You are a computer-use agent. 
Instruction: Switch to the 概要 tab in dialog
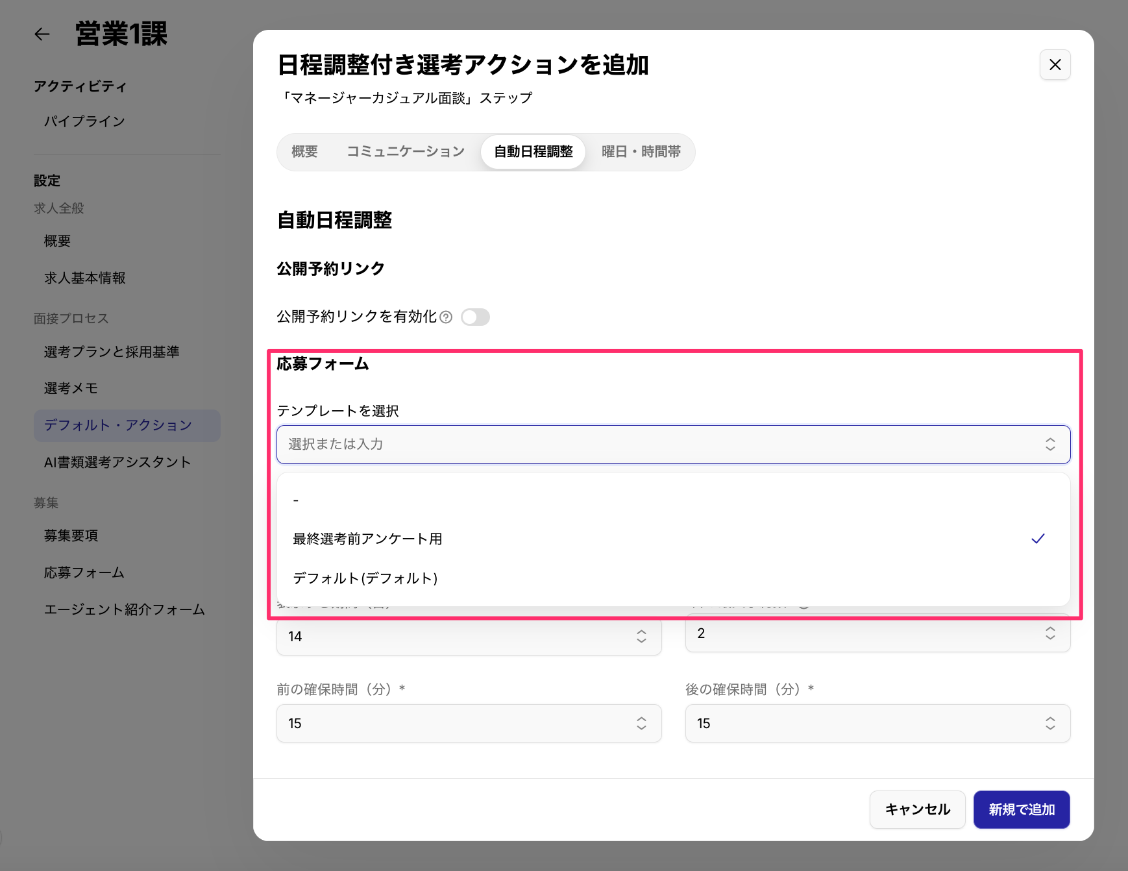coord(304,152)
